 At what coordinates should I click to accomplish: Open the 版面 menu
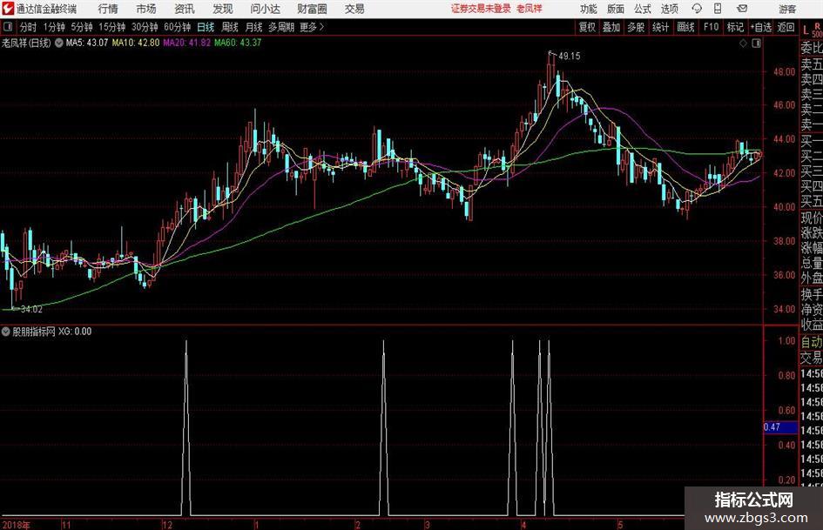click(616, 9)
